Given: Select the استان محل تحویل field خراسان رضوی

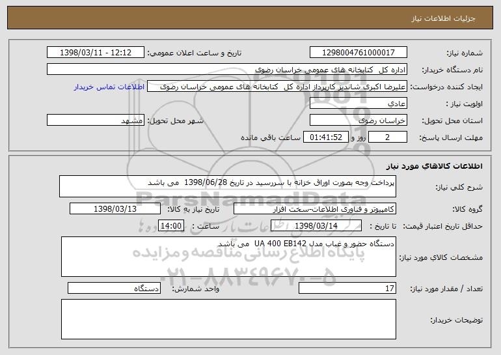Looking at the screenshot, I should pyautogui.click(x=358, y=121).
